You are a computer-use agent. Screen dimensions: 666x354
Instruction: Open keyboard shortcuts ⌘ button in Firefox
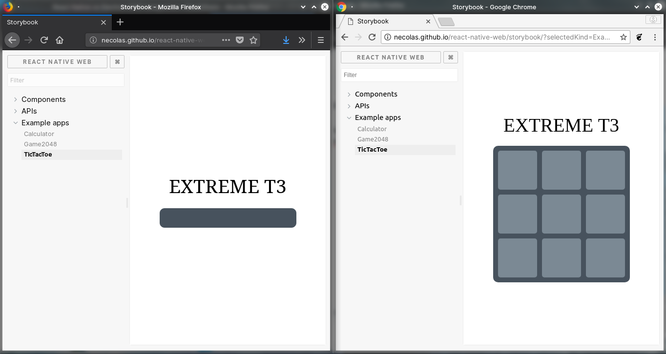[x=117, y=62]
